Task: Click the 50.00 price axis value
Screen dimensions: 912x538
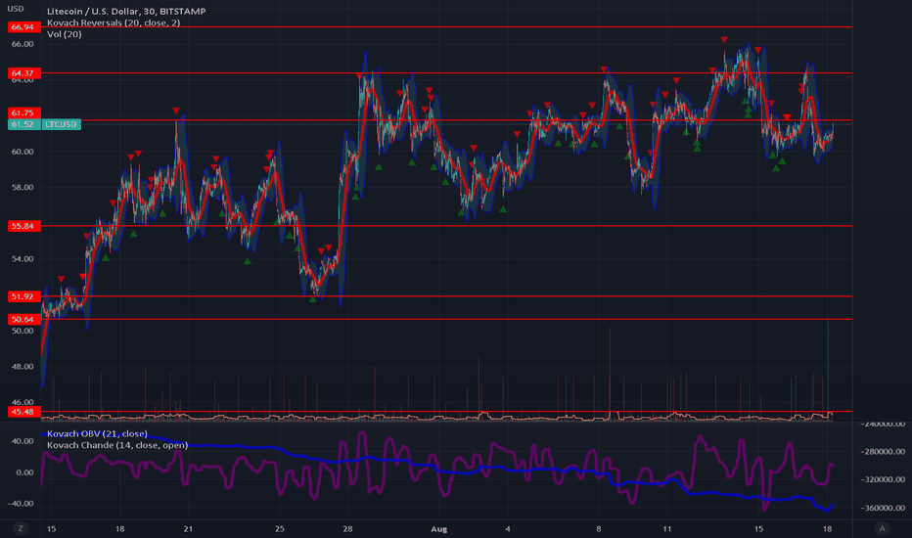Action: pos(23,331)
